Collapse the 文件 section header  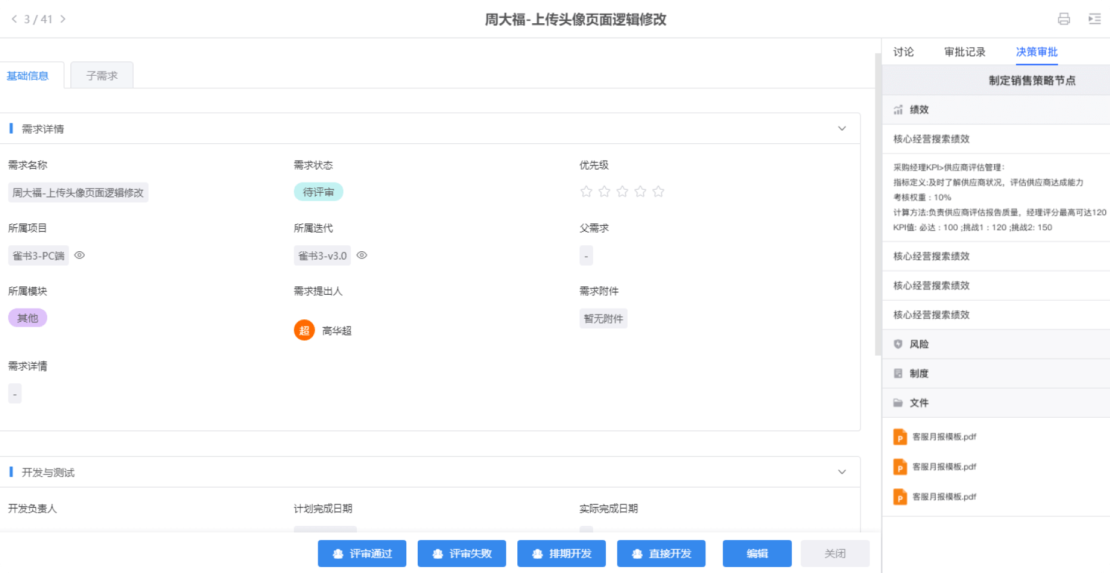996,403
